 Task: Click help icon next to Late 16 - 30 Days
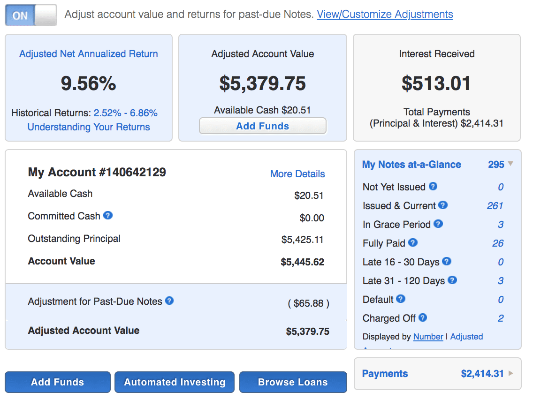(447, 261)
